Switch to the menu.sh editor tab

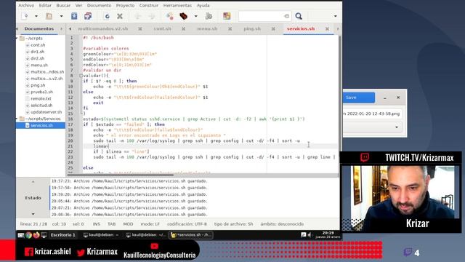[207, 28]
